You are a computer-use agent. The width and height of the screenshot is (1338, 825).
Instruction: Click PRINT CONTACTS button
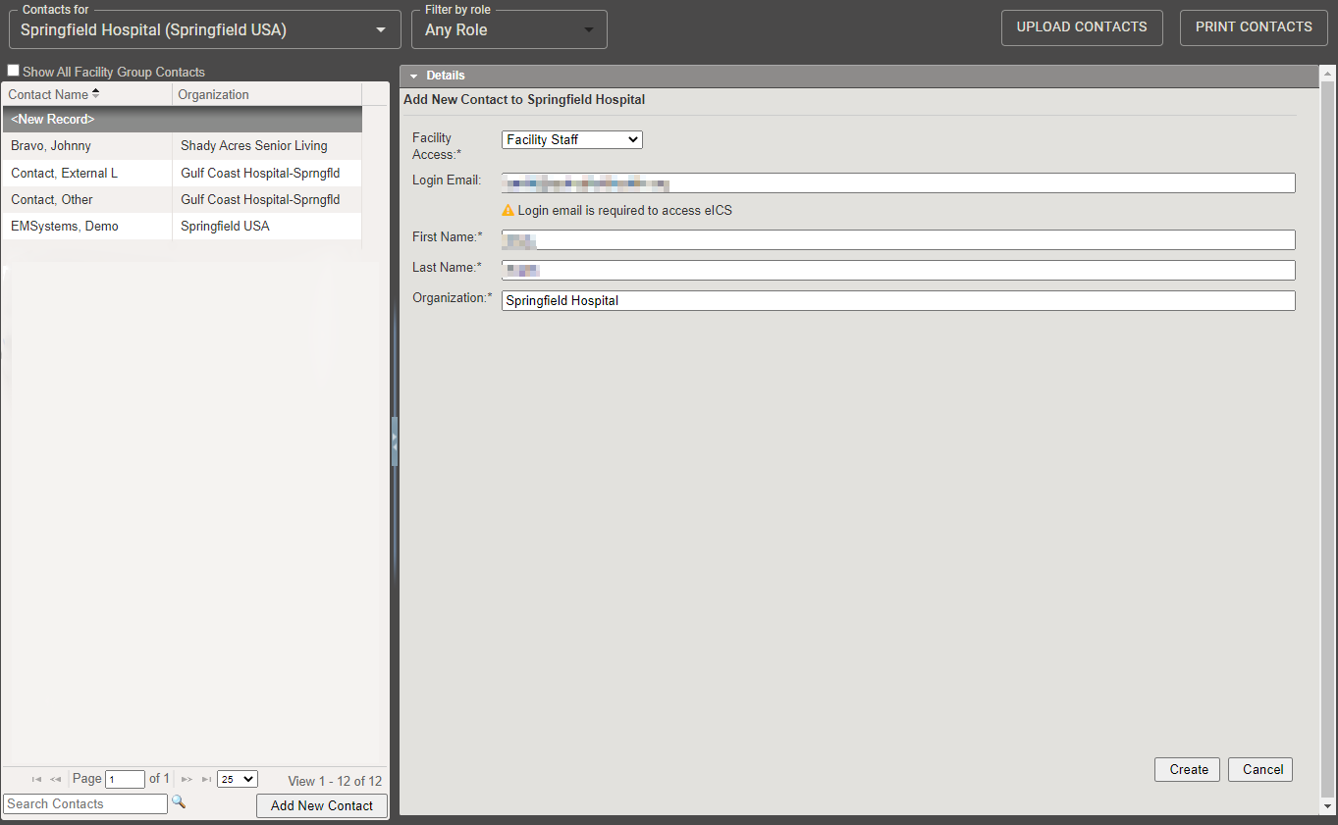click(x=1254, y=27)
